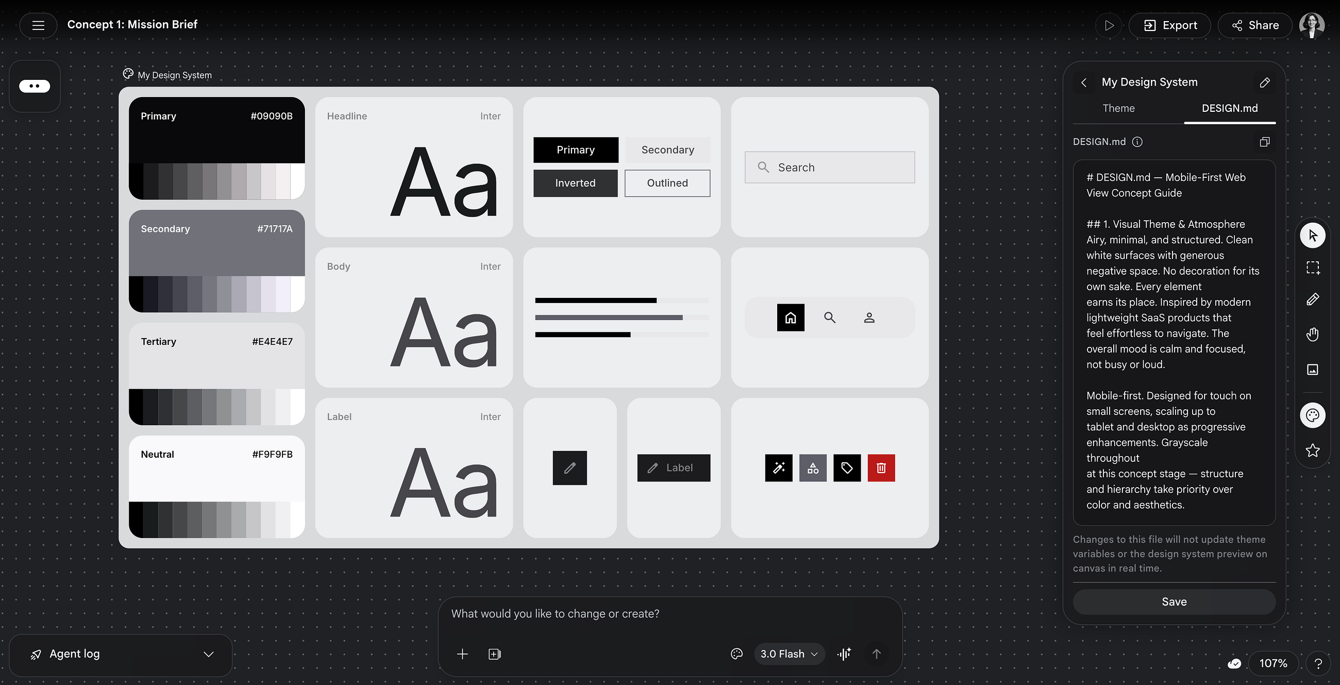Click into the DESIGN.md text editor
Screen dimensions: 1340x685
click(1174, 342)
